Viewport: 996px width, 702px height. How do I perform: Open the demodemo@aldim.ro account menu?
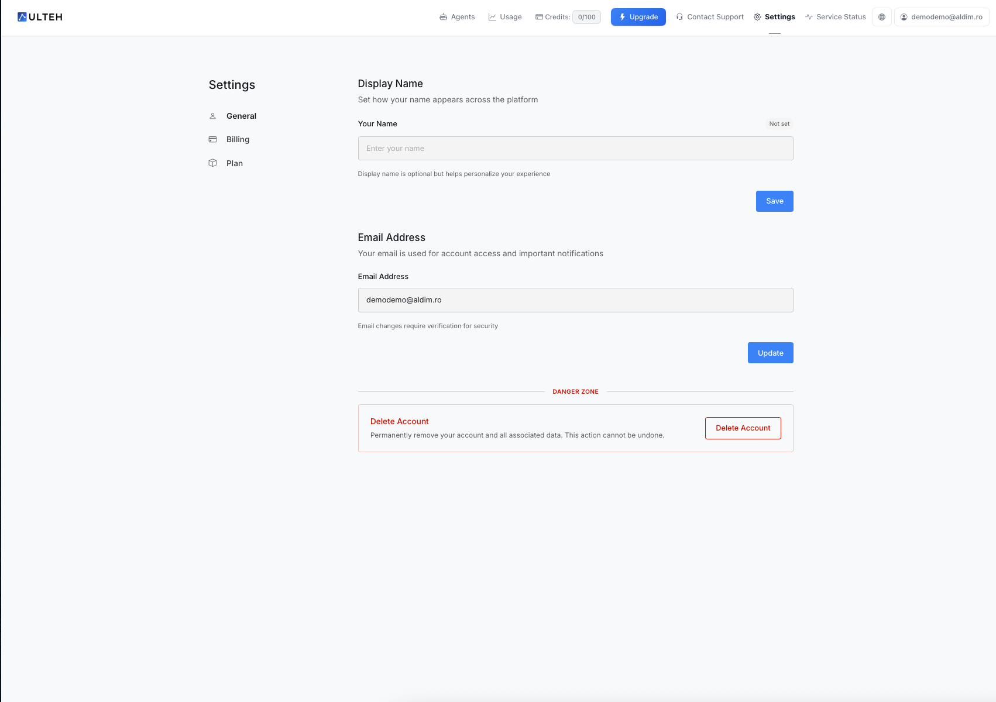point(942,17)
